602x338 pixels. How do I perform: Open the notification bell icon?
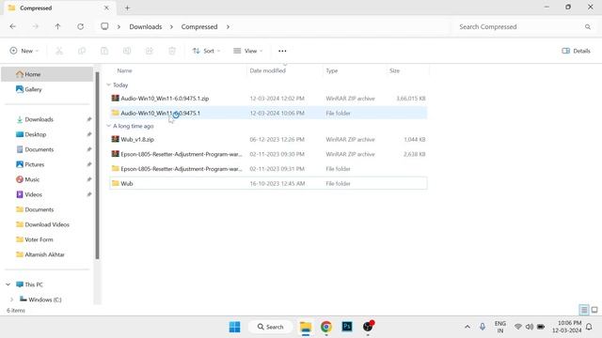coord(589,327)
